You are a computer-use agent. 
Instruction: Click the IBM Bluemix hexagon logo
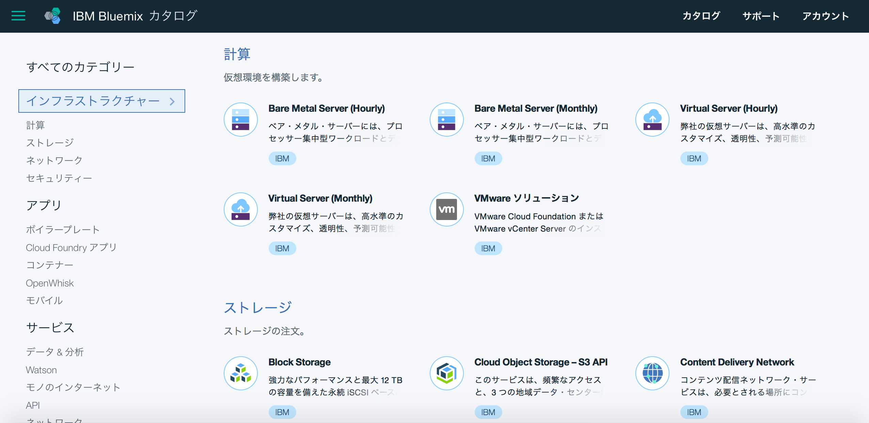click(x=53, y=16)
